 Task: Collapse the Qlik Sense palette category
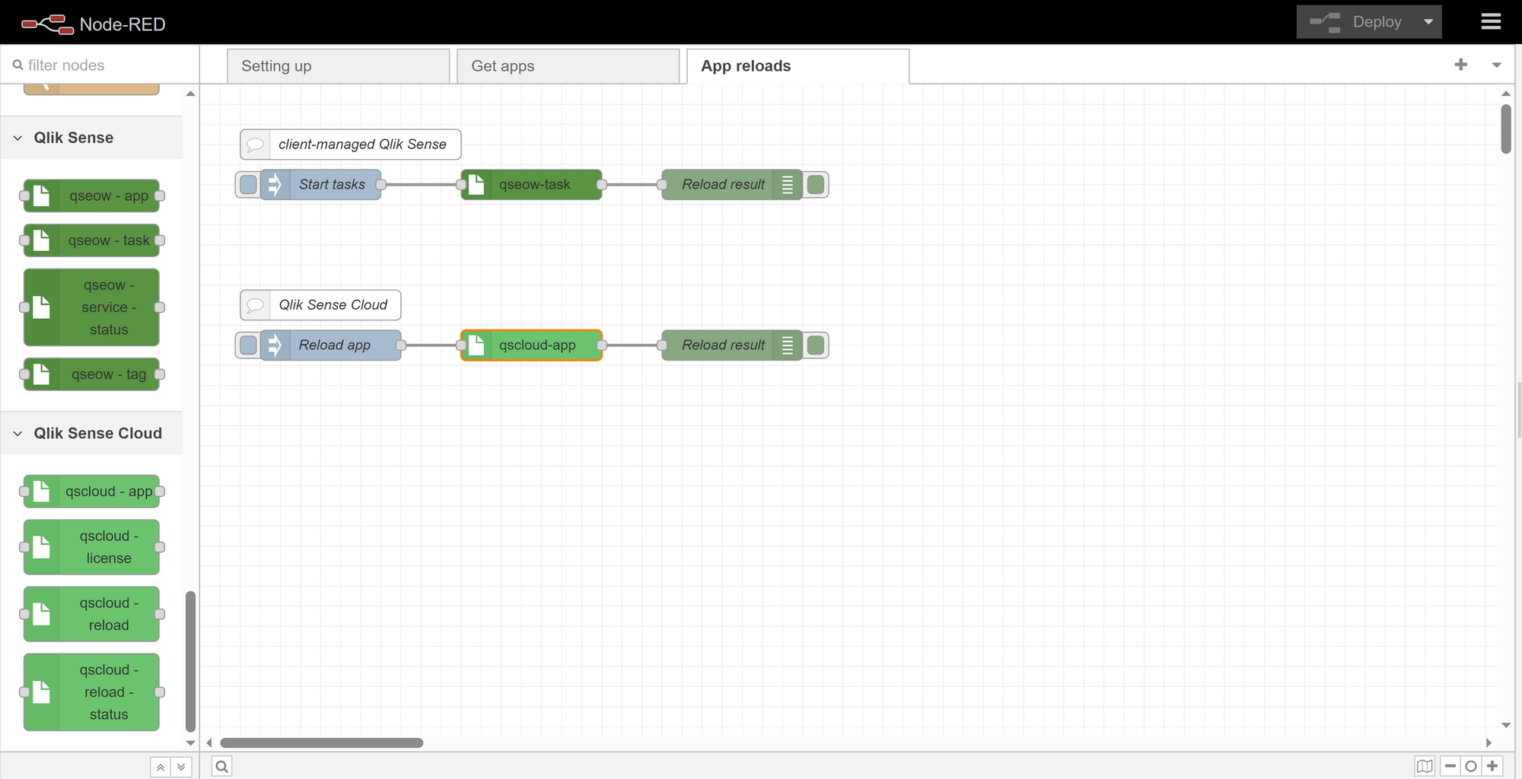tap(91, 138)
